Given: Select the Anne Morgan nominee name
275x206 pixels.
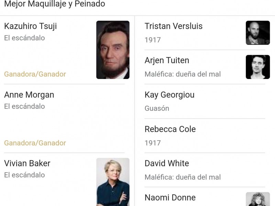Looking at the screenshot, I should [x=29, y=95].
